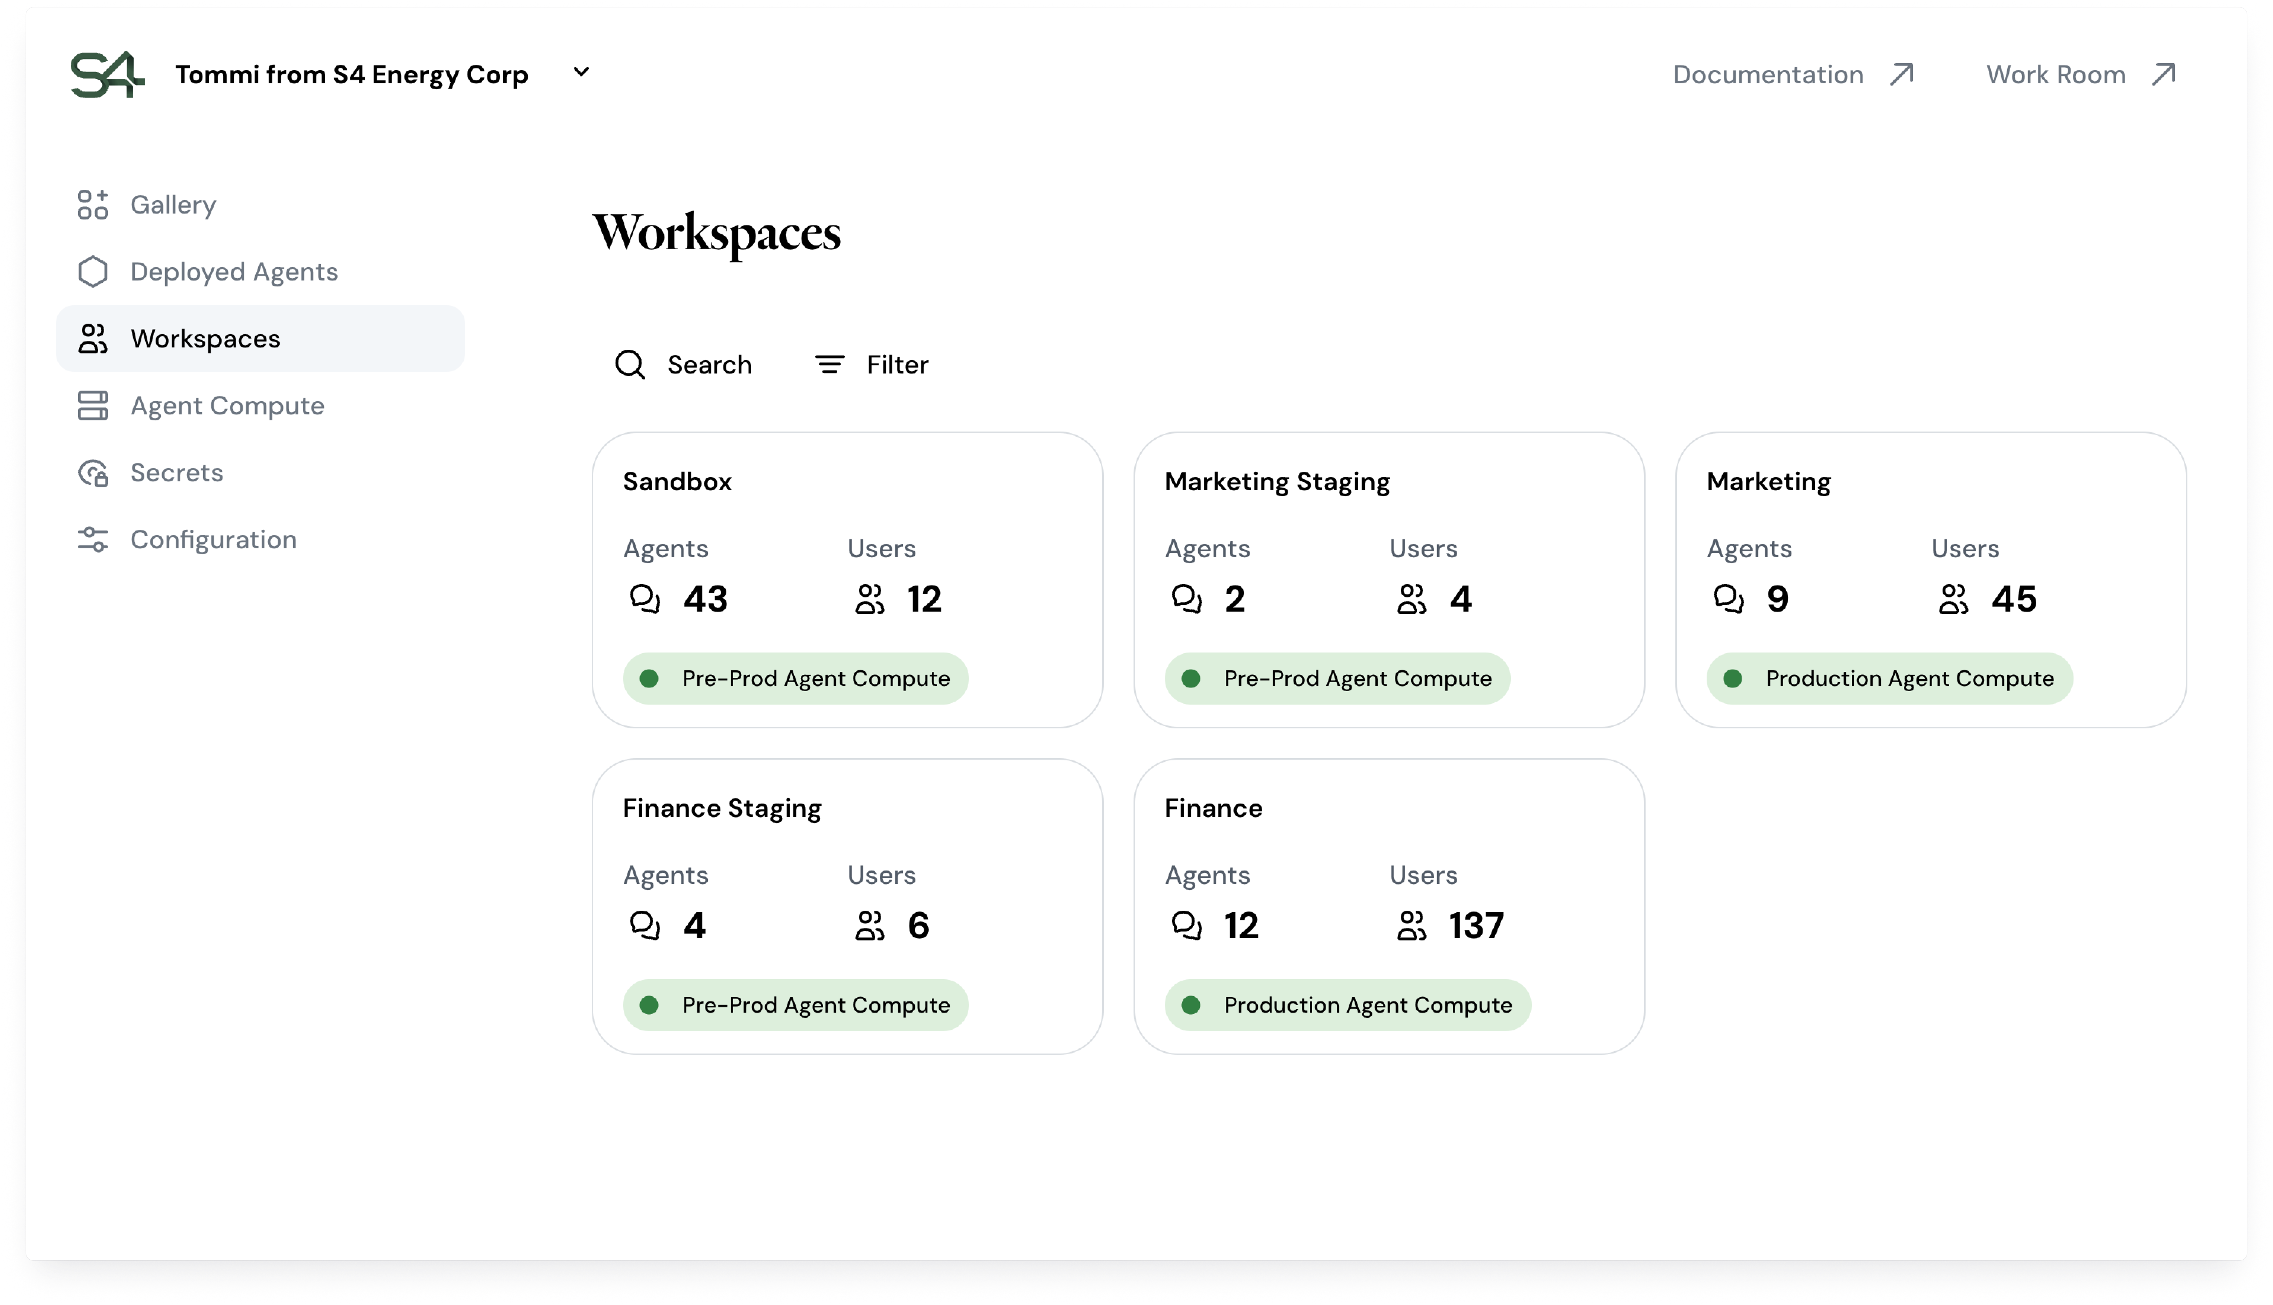Click the green status dot in Sandbox badge

[649, 679]
